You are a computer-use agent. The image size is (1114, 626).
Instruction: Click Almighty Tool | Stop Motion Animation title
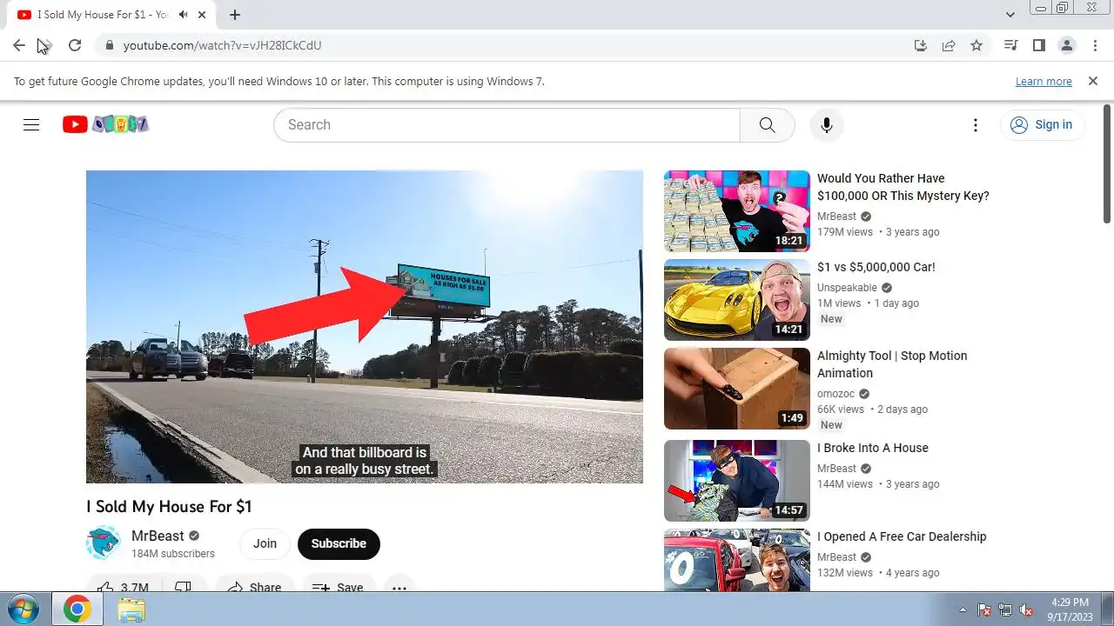[892, 364]
